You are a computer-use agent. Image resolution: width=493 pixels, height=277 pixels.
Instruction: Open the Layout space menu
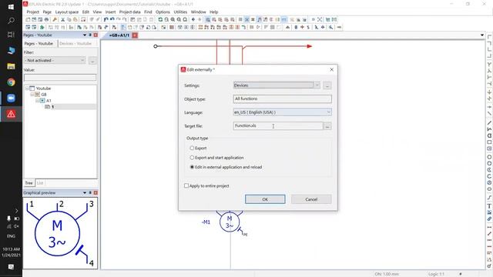point(67,12)
